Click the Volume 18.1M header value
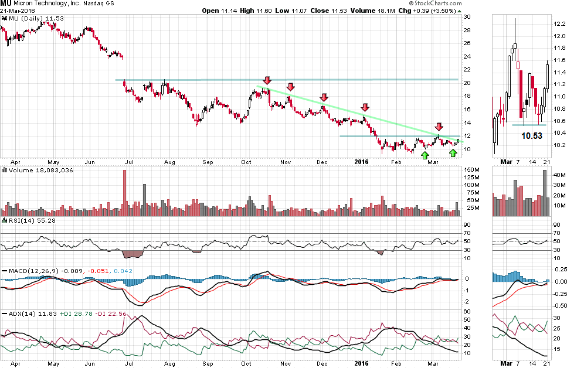This screenshot has height=368, width=567. coord(372,11)
